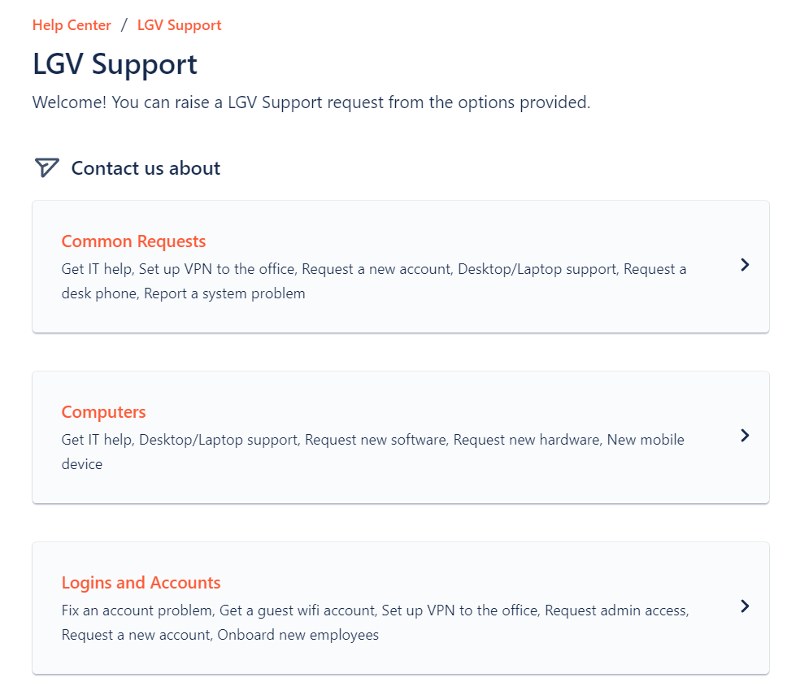Viewport: 787px width, 682px height.
Task: Click 'Onboard new employees' in Logins and Accounts
Action: [x=298, y=635]
